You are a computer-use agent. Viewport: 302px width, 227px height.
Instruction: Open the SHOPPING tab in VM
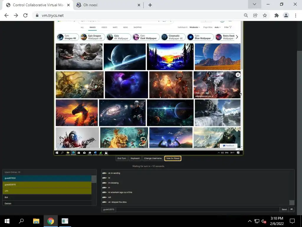click(137, 27)
